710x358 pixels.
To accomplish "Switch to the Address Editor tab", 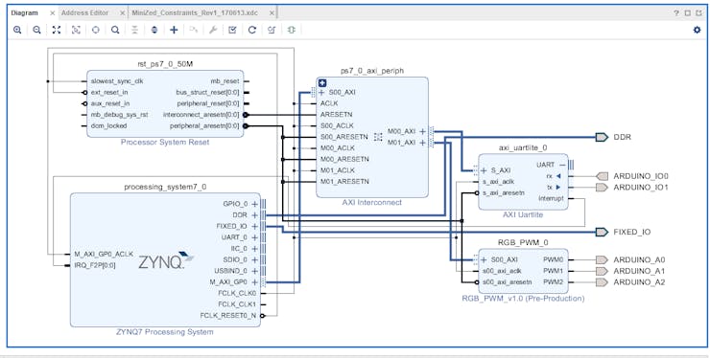I will click(x=85, y=12).
